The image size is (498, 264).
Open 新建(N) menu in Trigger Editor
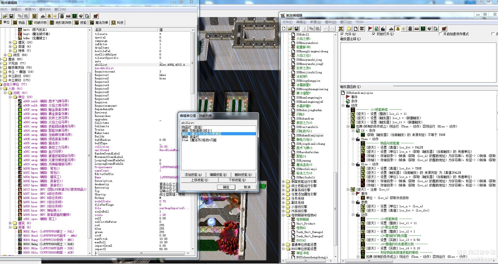[x=315, y=22]
